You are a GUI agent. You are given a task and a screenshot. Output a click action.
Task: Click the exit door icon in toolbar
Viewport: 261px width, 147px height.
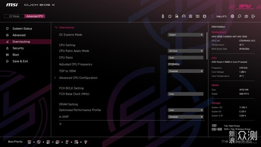253,16
